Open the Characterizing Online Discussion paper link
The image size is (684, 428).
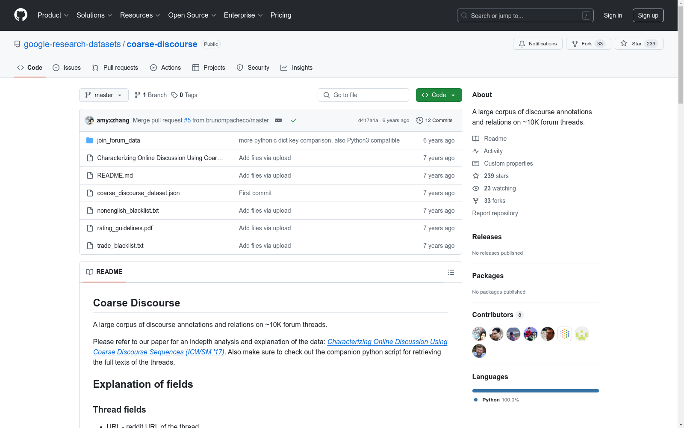point(270,347)
